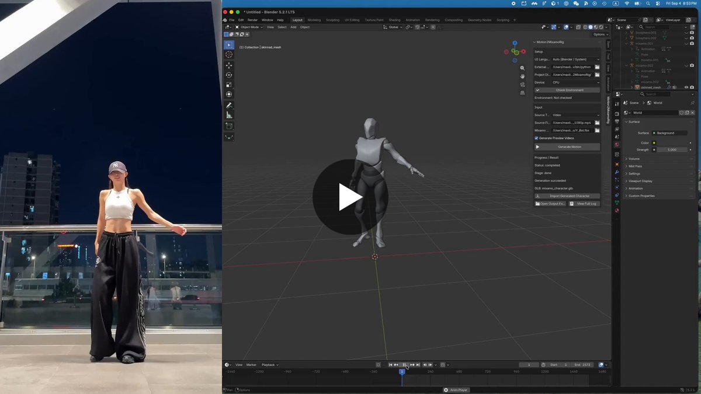Open the viewport Options dropdown

(x=601, y=34)
